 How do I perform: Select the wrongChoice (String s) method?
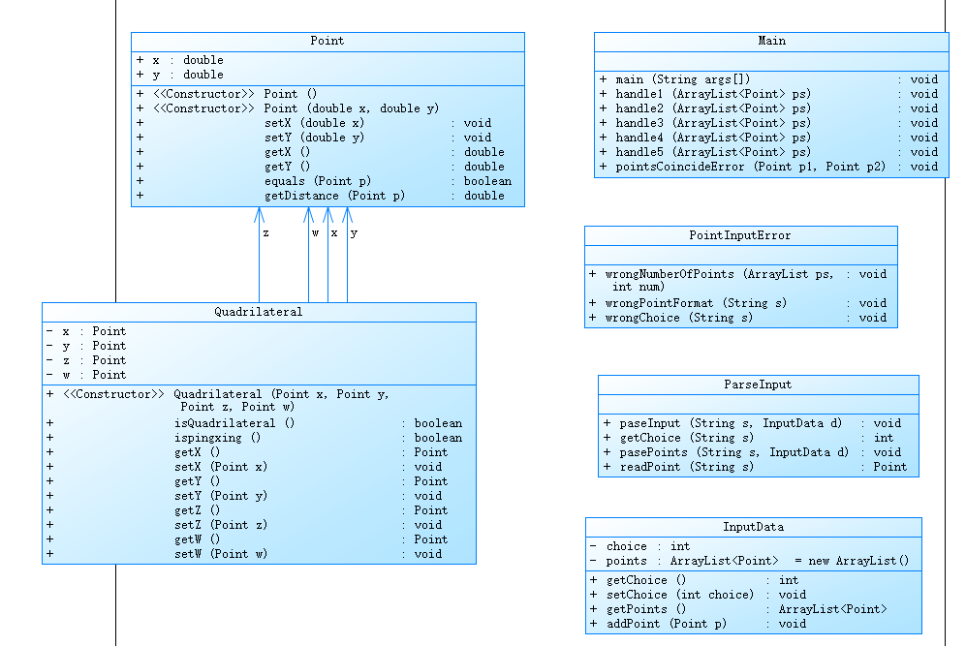[x=738, y=319]
